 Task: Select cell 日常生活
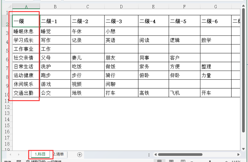pos(26,66)
